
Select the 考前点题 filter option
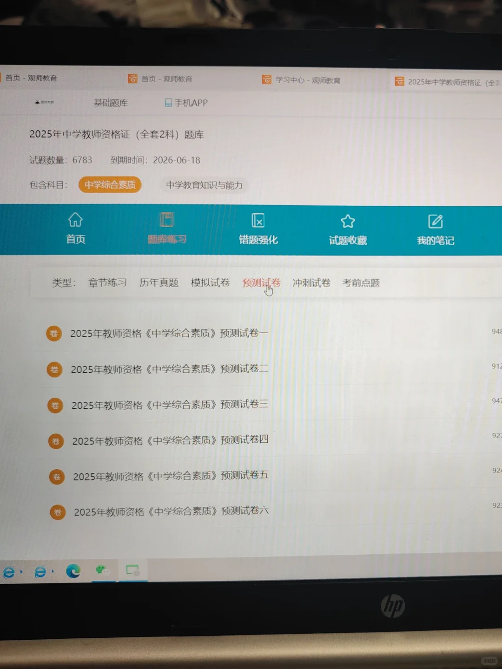[x=361, y=283]
